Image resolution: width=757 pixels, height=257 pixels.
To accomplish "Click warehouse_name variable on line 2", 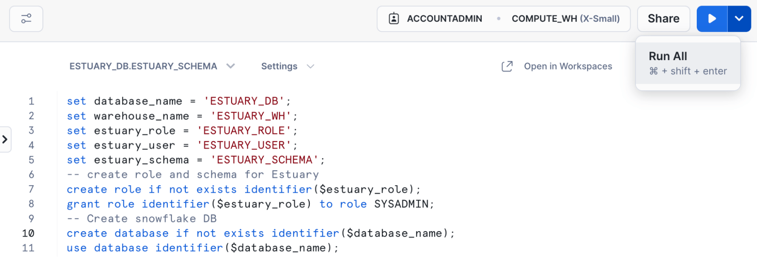I will [x=142, y=116].
